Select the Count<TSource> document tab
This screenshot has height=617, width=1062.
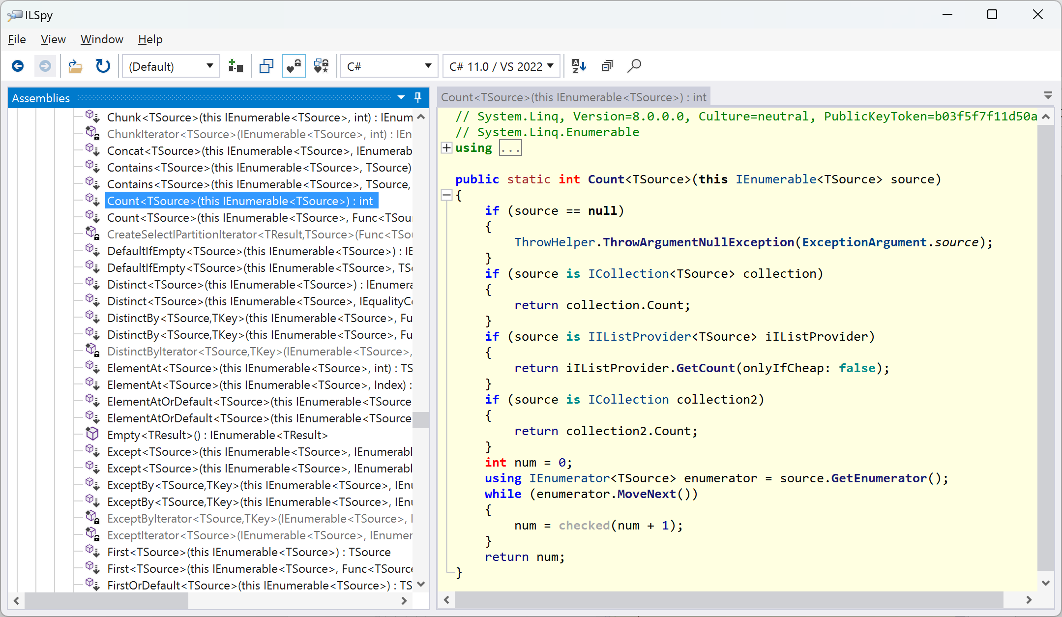(573, 97)
